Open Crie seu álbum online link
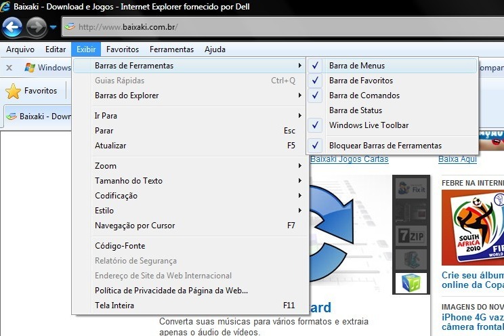The height and width of the screenshot is (336, 504). coord(473,280)
